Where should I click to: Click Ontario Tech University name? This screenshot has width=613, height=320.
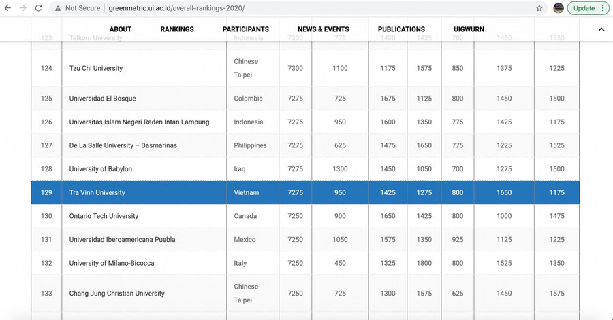(104, 216)
